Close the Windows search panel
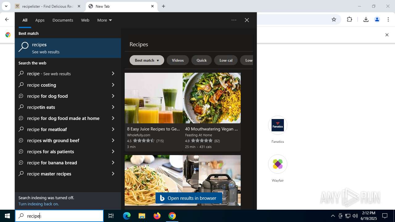The image size is (395, 222). 247,20
